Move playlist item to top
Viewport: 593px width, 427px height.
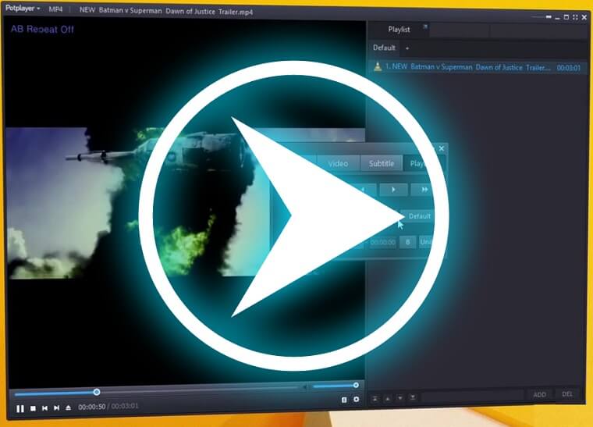tap(375, 399)
